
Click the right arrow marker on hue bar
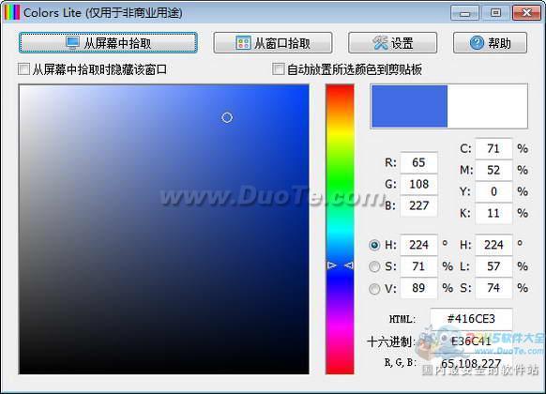tap(349, 265)
